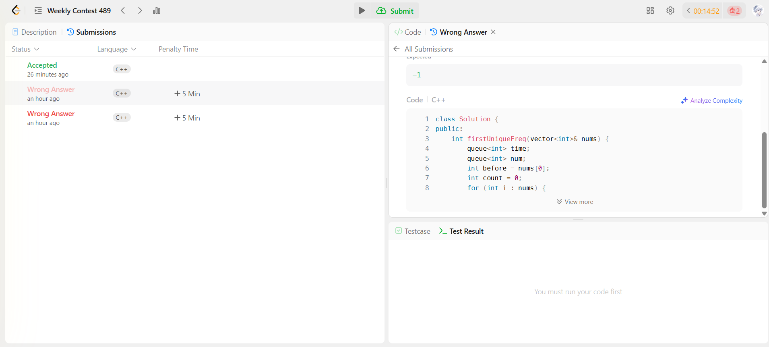This screenshot has height=347, width=769.
Task: Open the layout manager icon
Action: 650,11
